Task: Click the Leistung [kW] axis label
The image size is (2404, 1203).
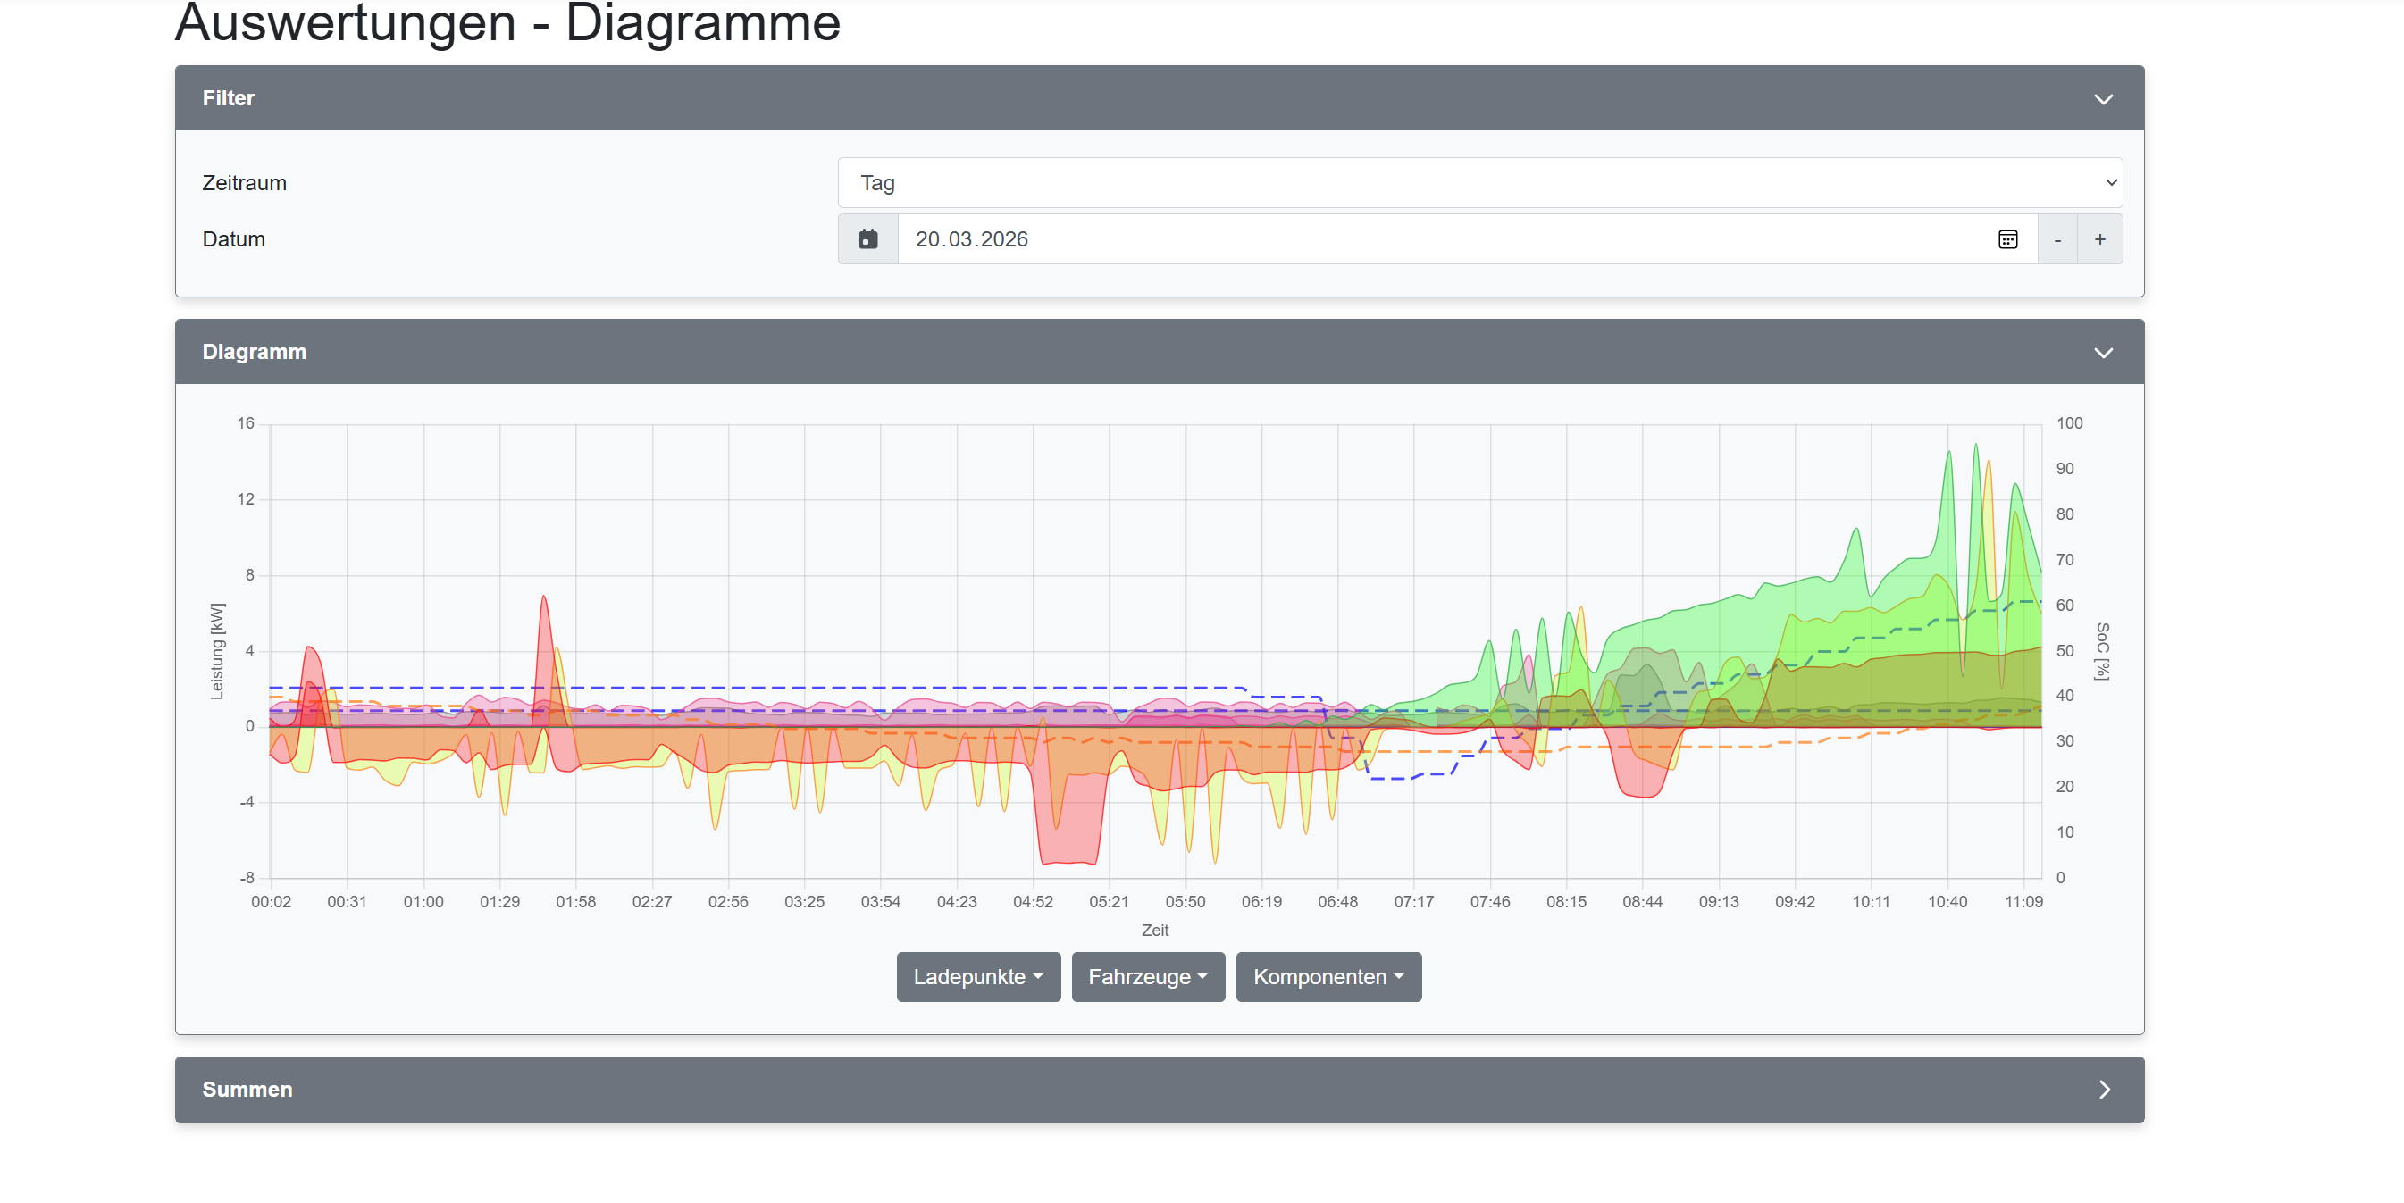Action: pos(216,650)
